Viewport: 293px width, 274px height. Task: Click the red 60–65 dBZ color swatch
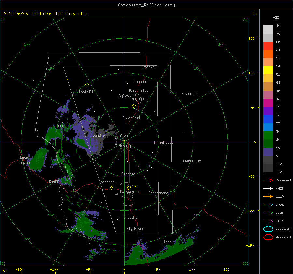[268, 46]
